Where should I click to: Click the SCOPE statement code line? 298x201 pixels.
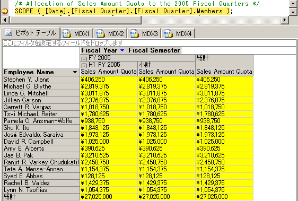(x=124, y=11)
